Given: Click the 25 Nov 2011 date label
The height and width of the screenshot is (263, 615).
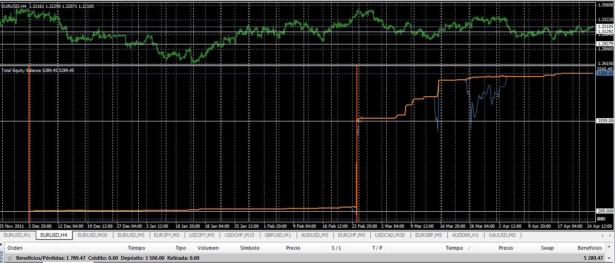Looking at the screenshot, I should pos(12,226).
